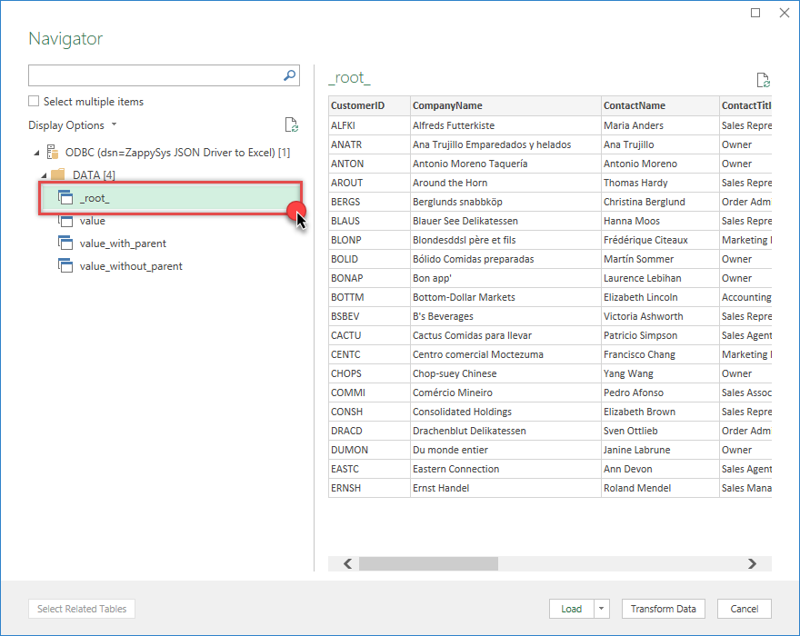Click the ODBC data source icon
The height and width of the screenshot is (636, 800).
pos(53,152)
